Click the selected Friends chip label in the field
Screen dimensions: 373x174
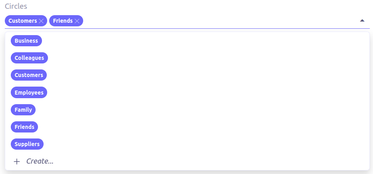(x=63, y=21)
